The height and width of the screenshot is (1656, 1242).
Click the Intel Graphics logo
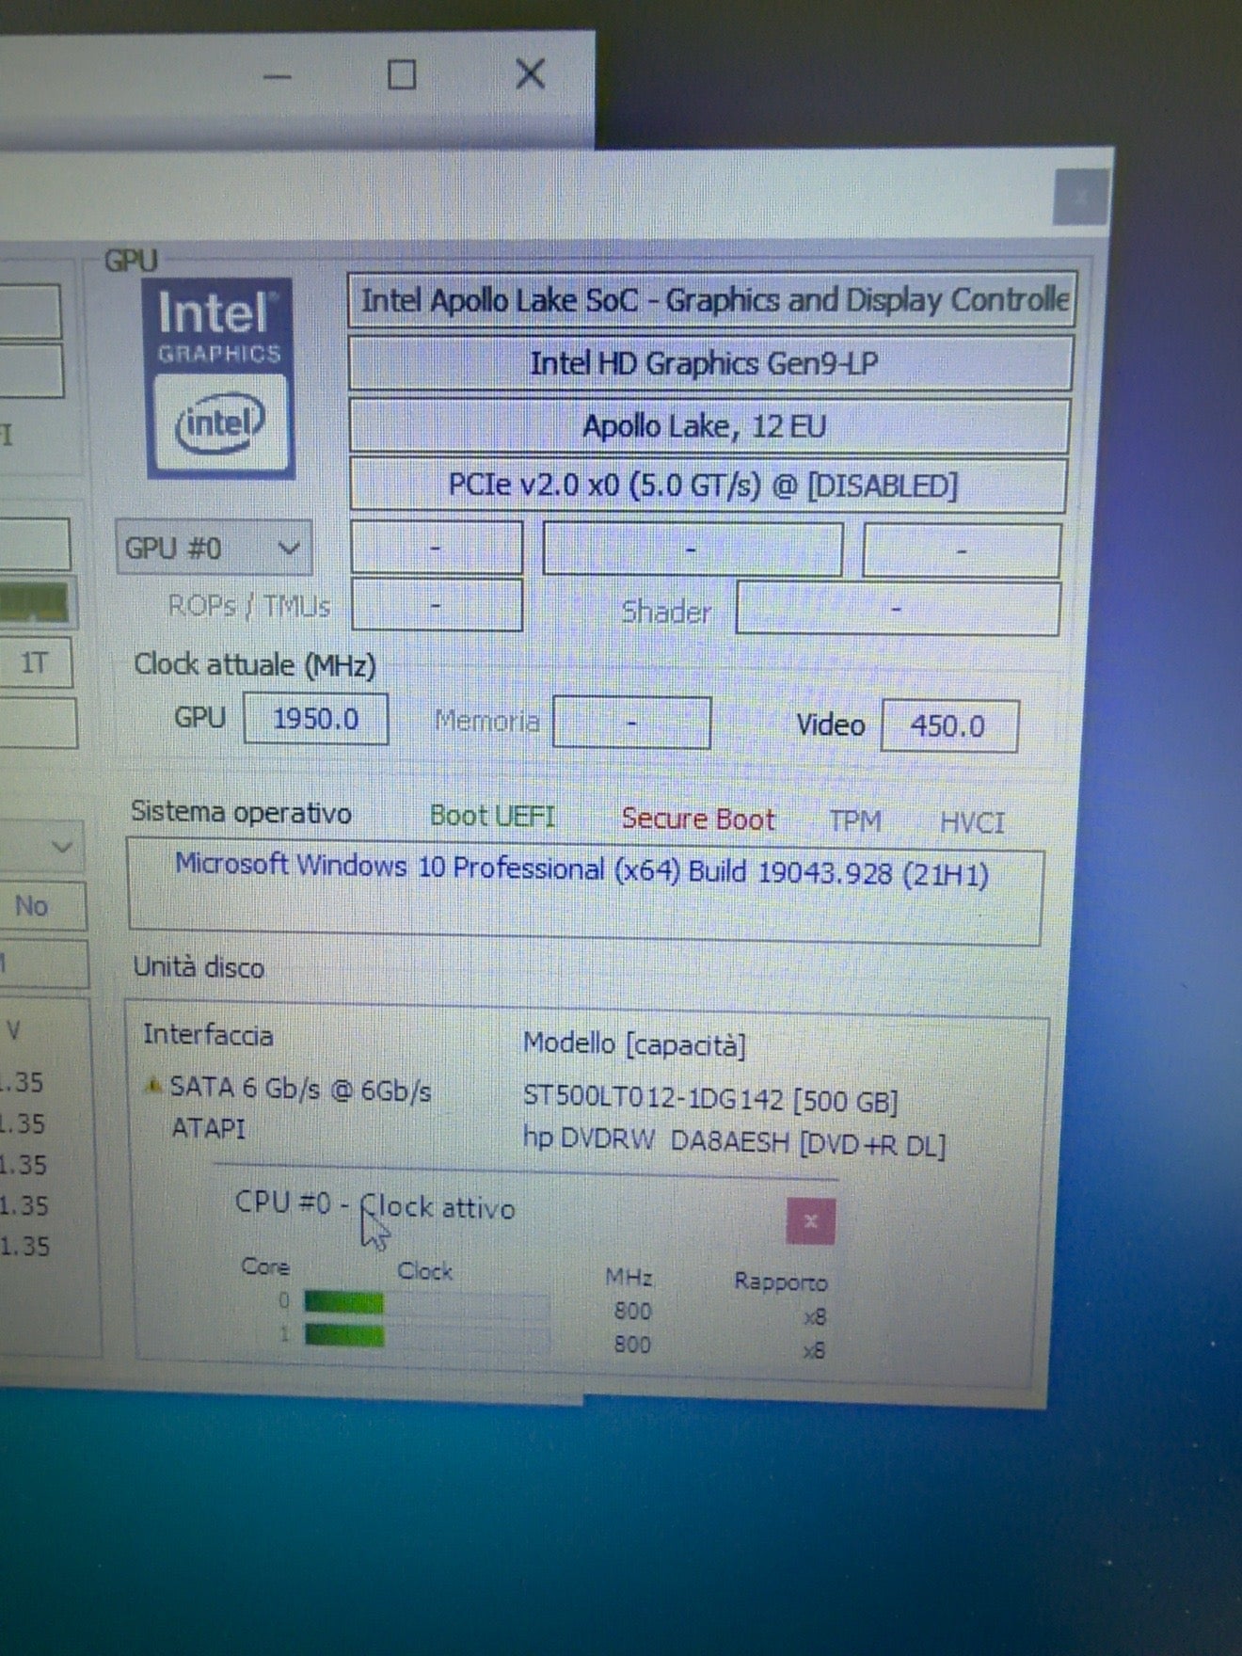[x=218, y=378]
